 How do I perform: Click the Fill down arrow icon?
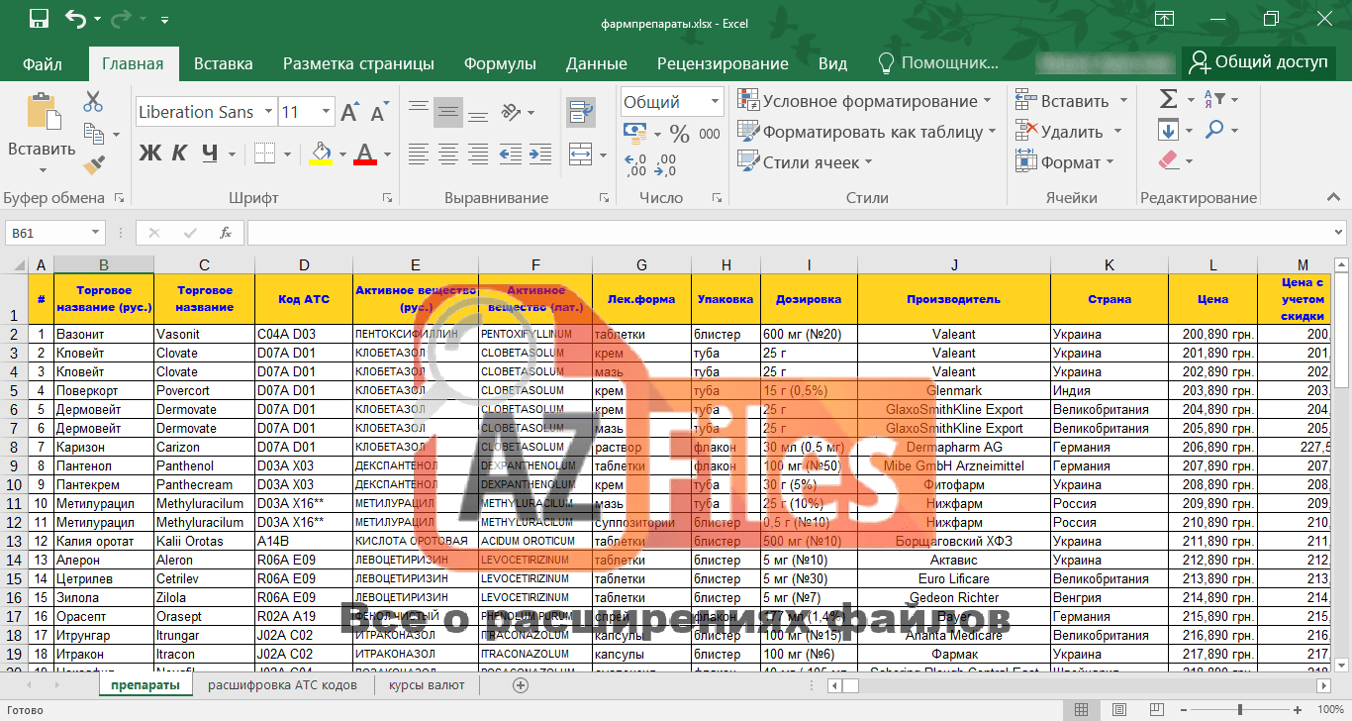coord(1169,130)
